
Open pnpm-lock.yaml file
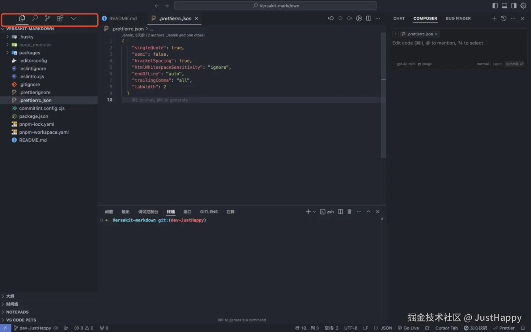pos(49,124)
